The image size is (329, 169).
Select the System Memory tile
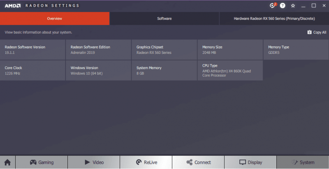(x=164, y=70)
